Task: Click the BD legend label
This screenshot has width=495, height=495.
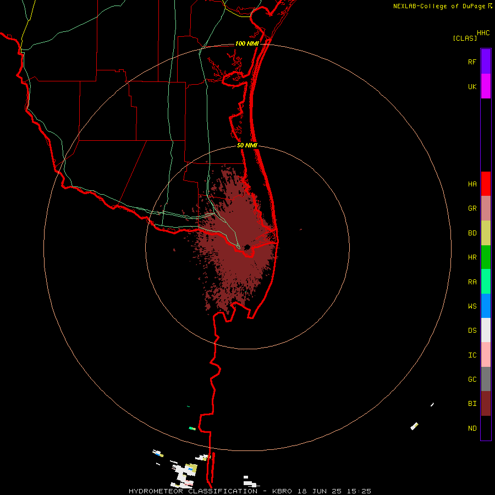Action: (472, 233)
